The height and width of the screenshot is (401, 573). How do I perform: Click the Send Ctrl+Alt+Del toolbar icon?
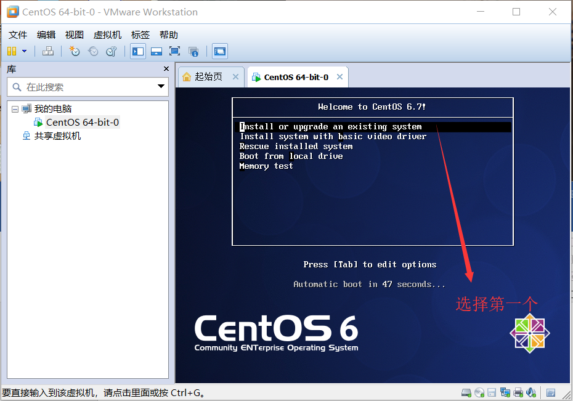click(48, 51)
